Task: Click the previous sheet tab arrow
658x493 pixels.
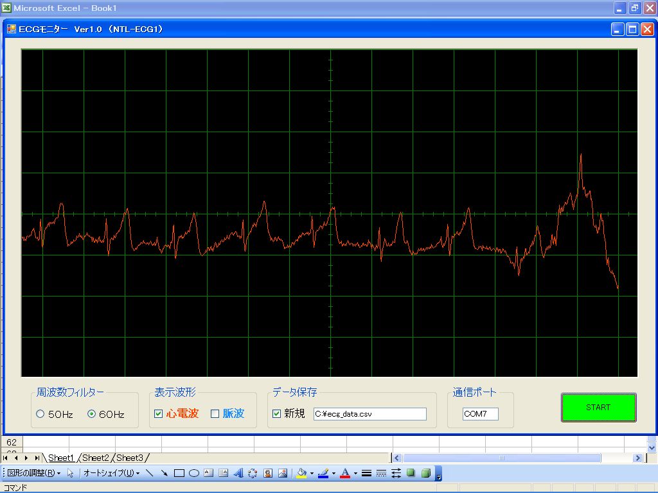Action: tap(16, 458)
